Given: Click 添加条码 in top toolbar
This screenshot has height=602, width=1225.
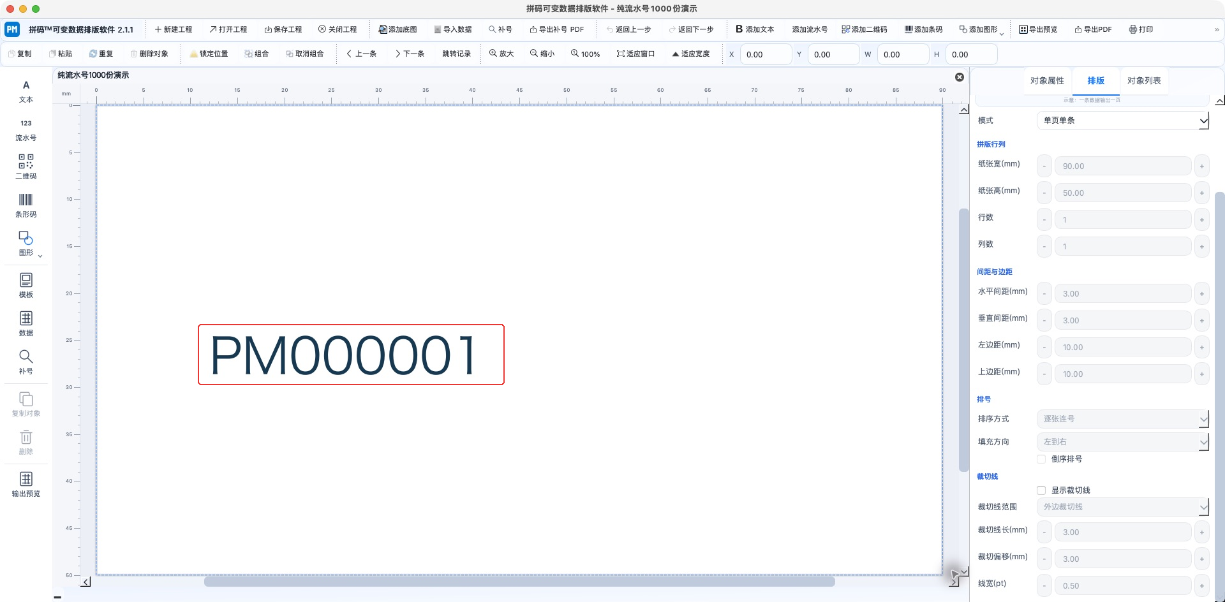Looking at the screenshot, I should click(x=924, y=29).
